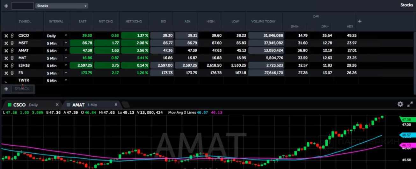Sort by the INTERVAL column header
This screenshot has height=169, width=416.
coord(56,22)
